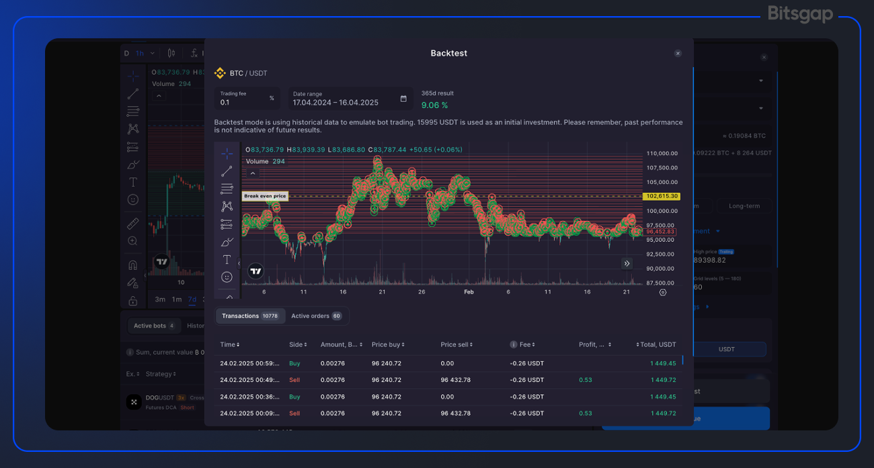The width and height of the screenshot is (874, 468).
Task: Select the parallel lines drawing tool
Action: click(227, 189)
